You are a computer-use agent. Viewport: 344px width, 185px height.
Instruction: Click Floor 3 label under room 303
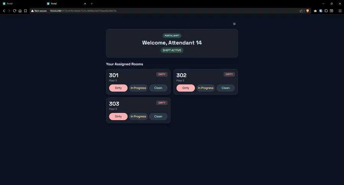(113, 109)
